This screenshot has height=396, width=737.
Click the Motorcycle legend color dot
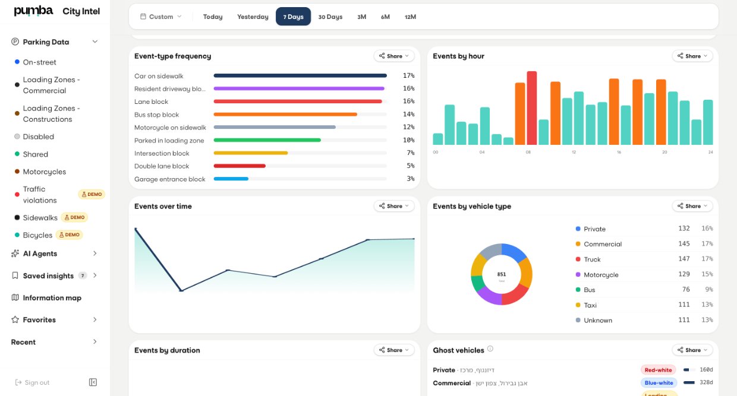[578, 275]
